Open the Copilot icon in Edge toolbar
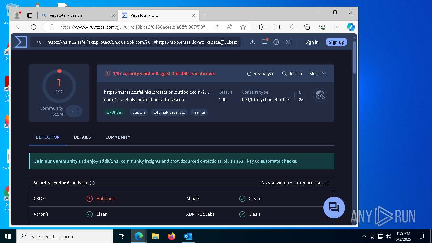The width and height of the screenshot is (432, 243). point(351,27)
